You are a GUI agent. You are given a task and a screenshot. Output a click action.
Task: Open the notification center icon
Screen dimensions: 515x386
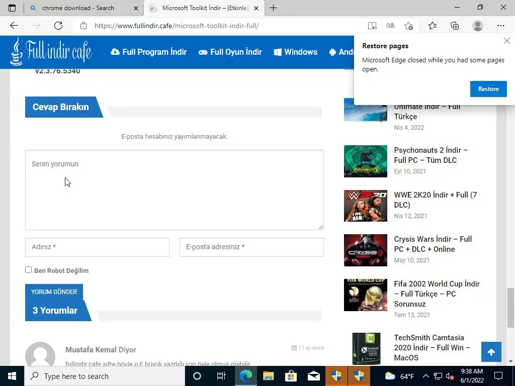(498, 376)
